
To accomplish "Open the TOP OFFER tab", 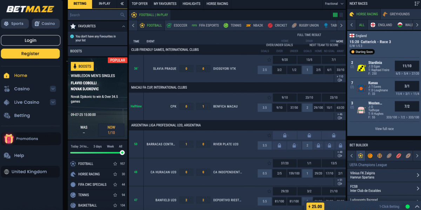I will coord(140,4).
